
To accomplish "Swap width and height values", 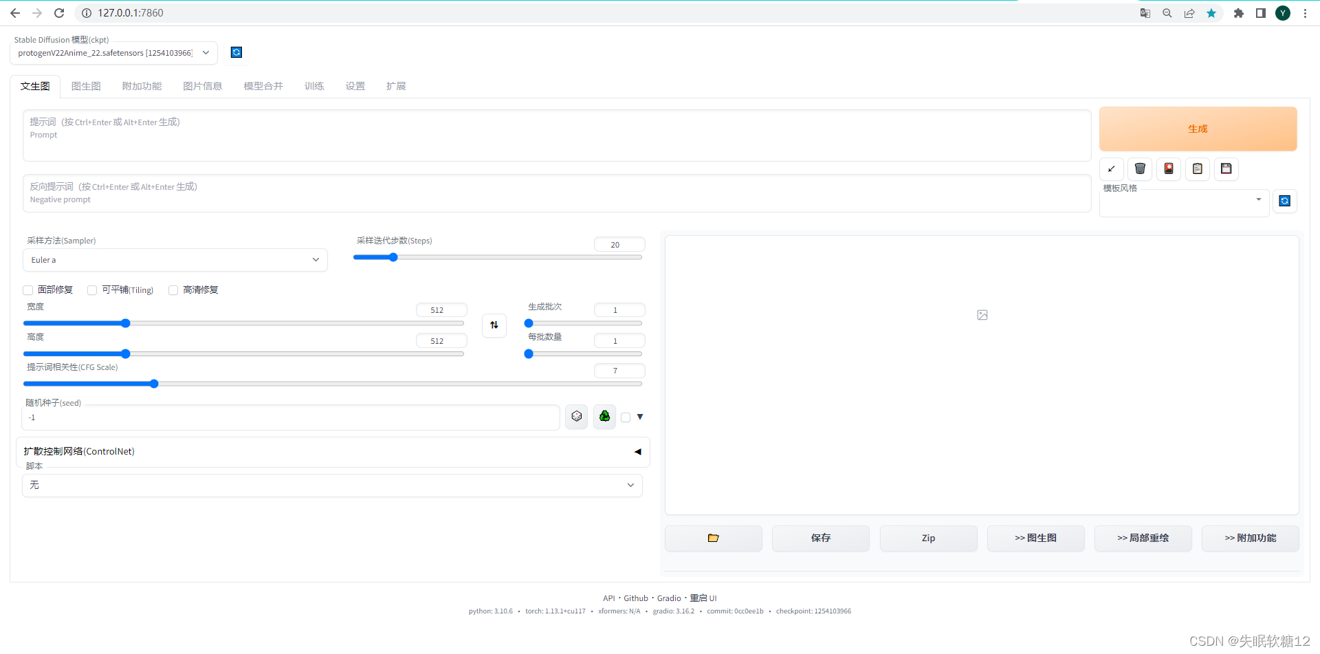I will click(494, 325).
